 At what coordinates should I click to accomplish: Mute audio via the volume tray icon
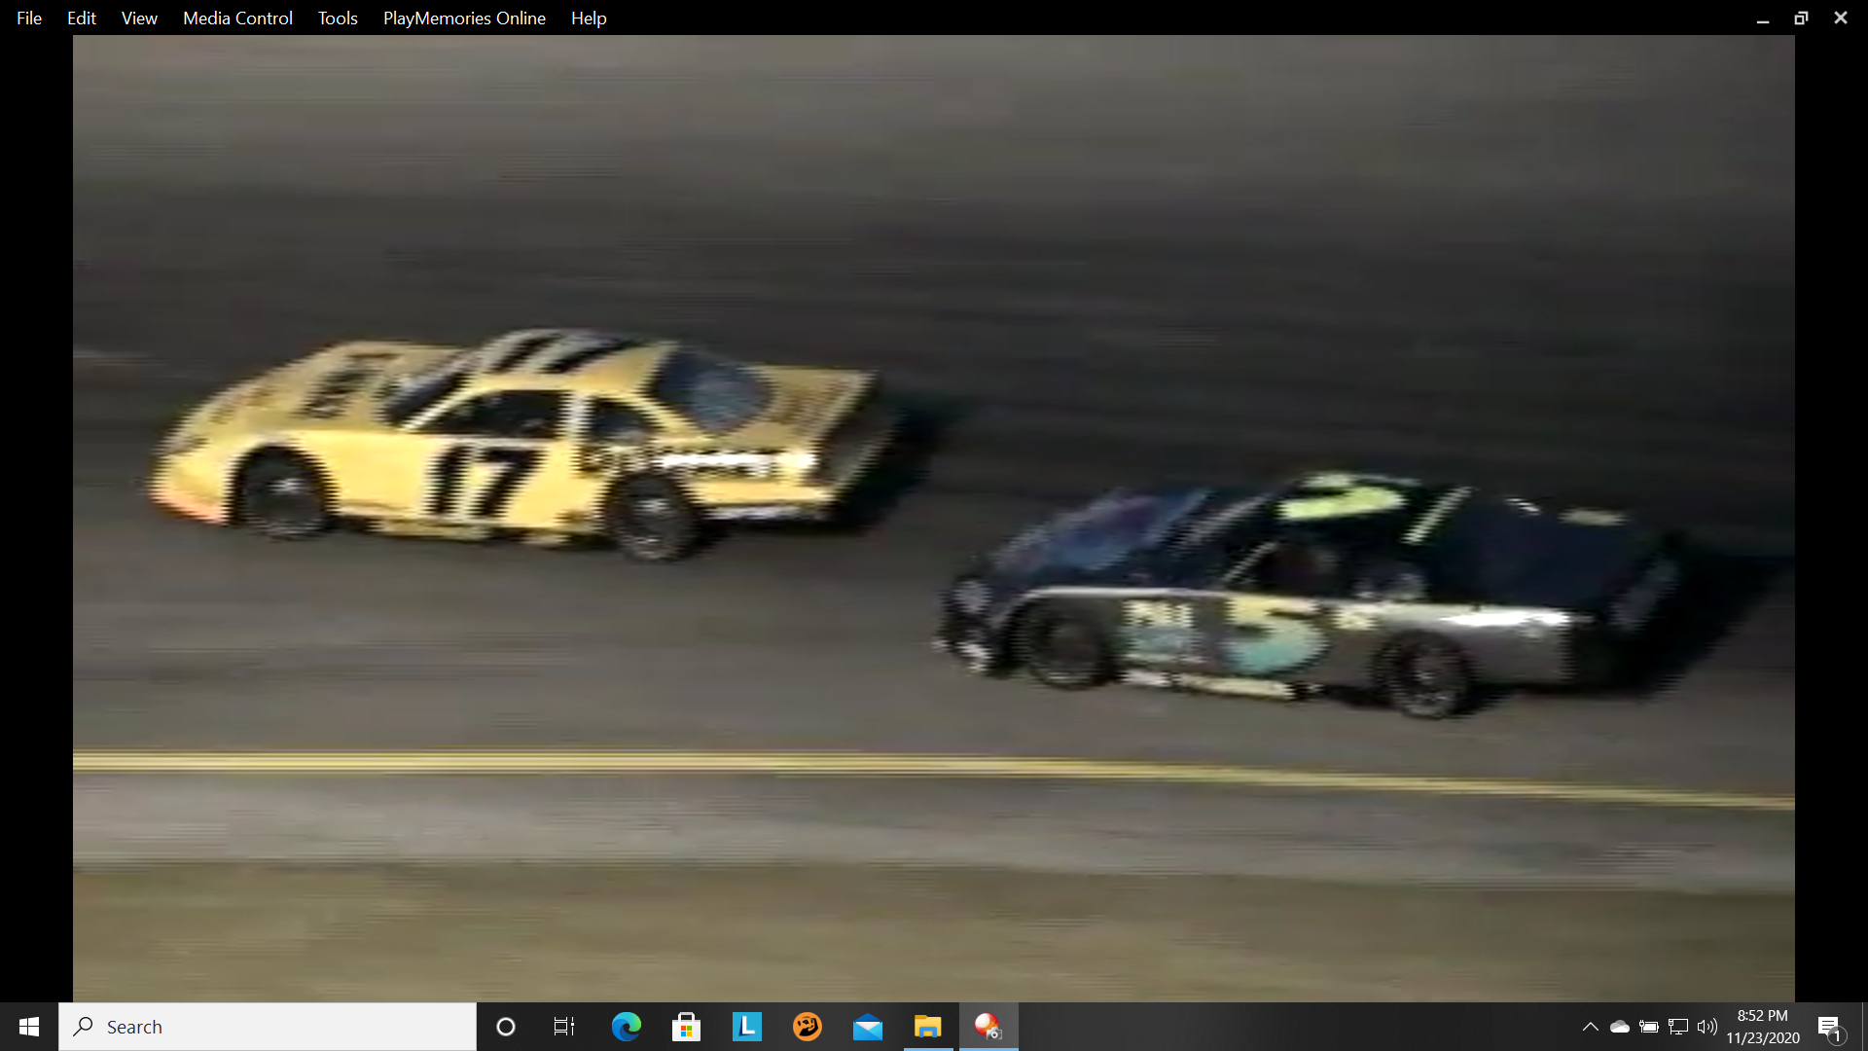pos(1708,1026)
